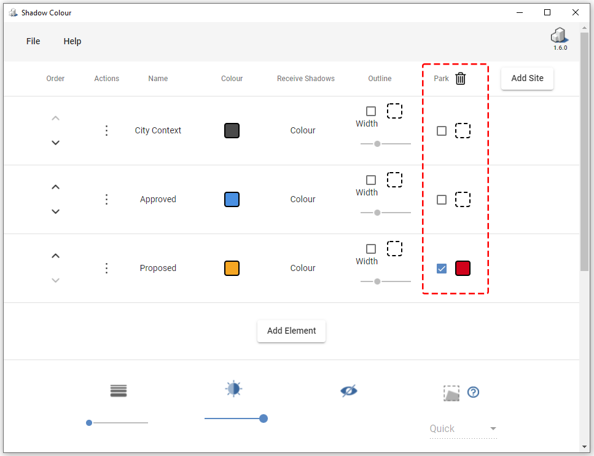Open the Actions menu for City Context
The width and height of the screenshot is (594, 456).
point(106,130)
